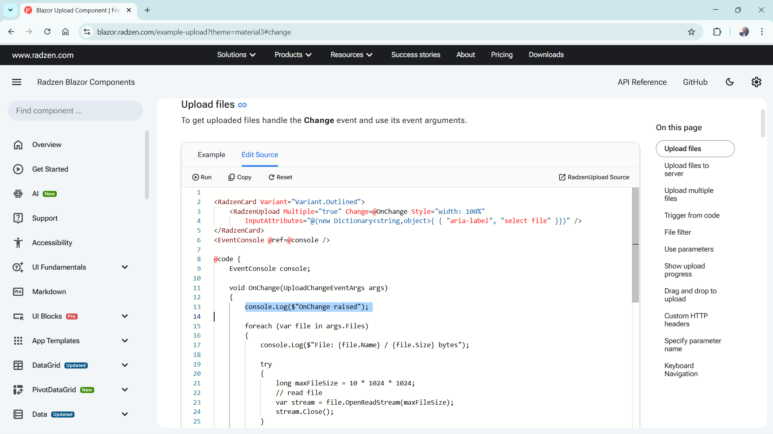The height and width of the screenshot is (434, 773).
Task: Open the Resources dropdown menu
Action: coord(351,55)
